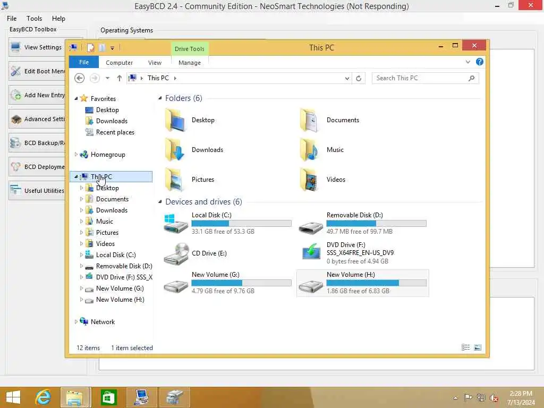Image resolution: width=544 pixels, height=408 pixels.
Task: Select the Local Disk (C:) drive icon
Action: pos(175,224)
